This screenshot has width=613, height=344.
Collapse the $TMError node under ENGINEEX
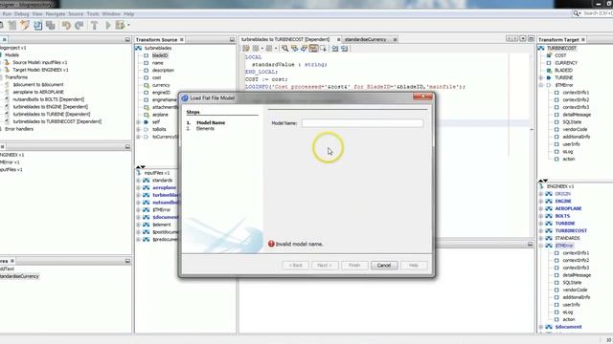coord(541,246)
